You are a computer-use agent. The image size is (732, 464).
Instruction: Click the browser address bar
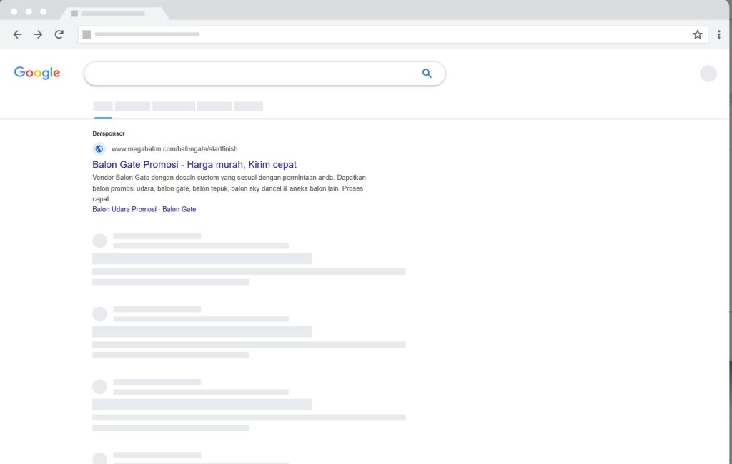393,34
